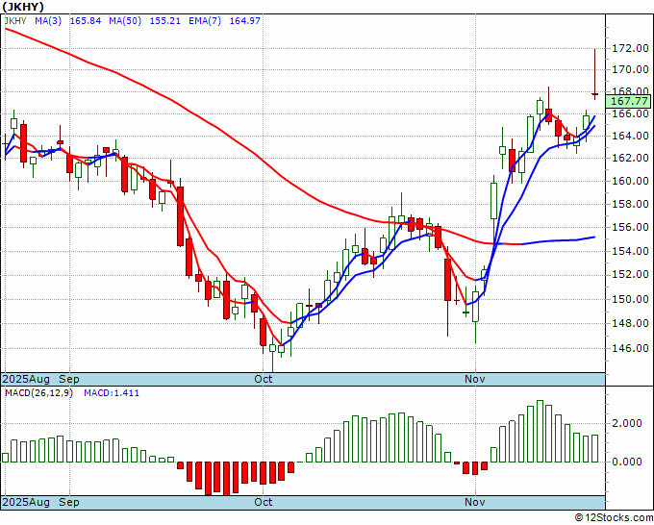The height and width of the screenshot is (525, 654).
Task: Click the 152.00 price axis label
Action: click(x=630, y=274)
